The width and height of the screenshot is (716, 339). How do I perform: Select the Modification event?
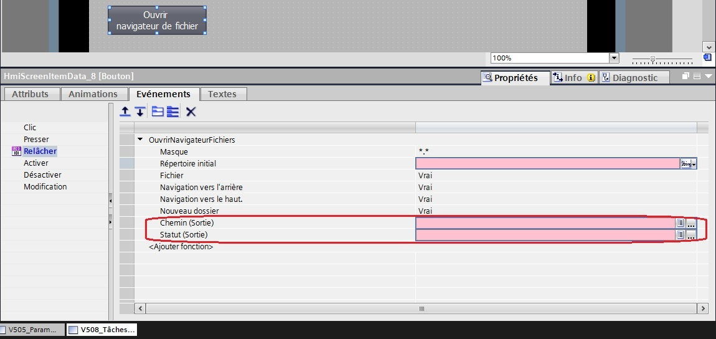[45, 187]
